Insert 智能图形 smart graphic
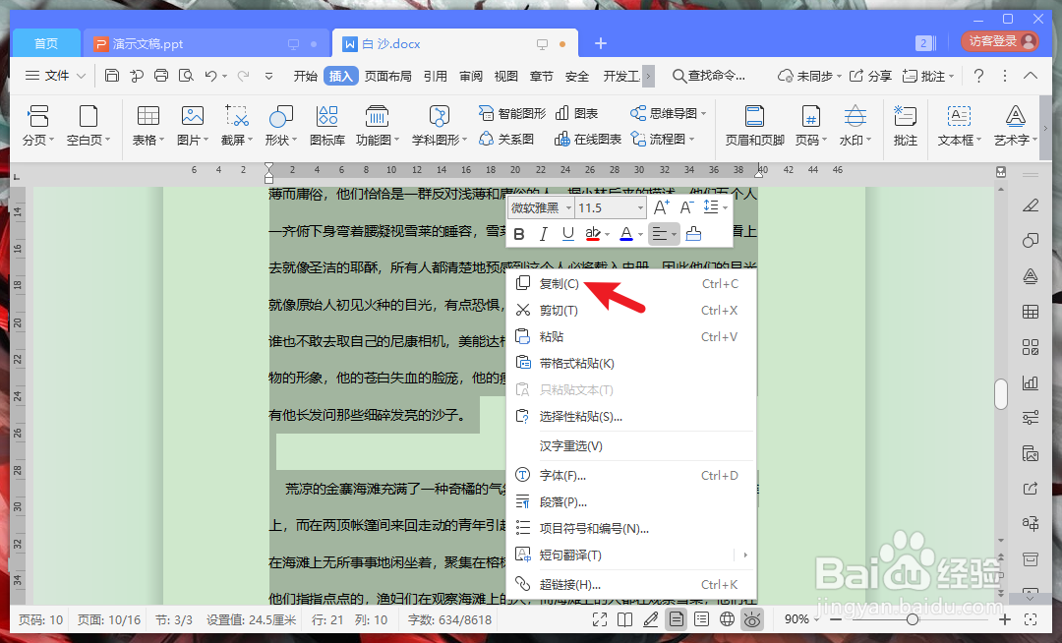1062x643 pixels. (x=512, y=113)
